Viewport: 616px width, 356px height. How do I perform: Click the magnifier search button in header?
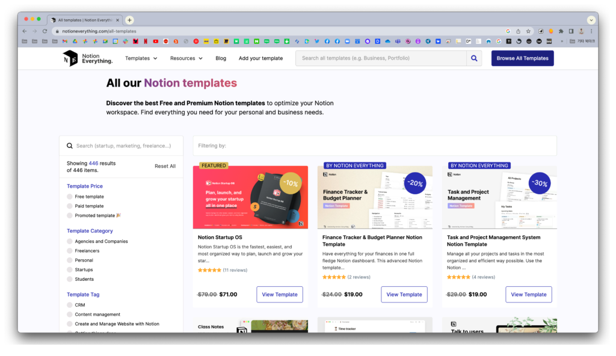tap(474, 58)
